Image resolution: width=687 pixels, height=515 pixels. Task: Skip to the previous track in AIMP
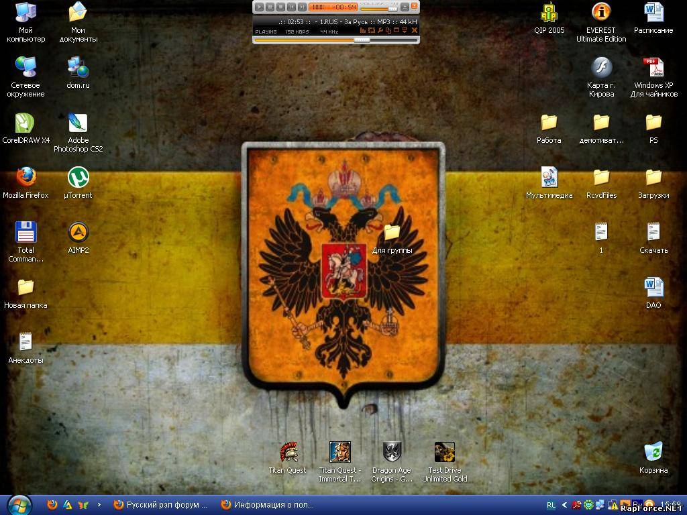pos(291,7)
